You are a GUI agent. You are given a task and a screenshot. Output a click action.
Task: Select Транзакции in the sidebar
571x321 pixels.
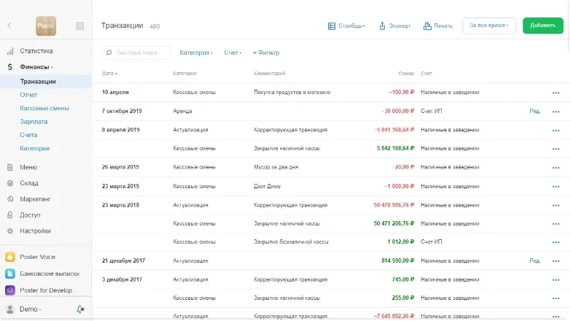pyautogui.click(x=38, y=81)
